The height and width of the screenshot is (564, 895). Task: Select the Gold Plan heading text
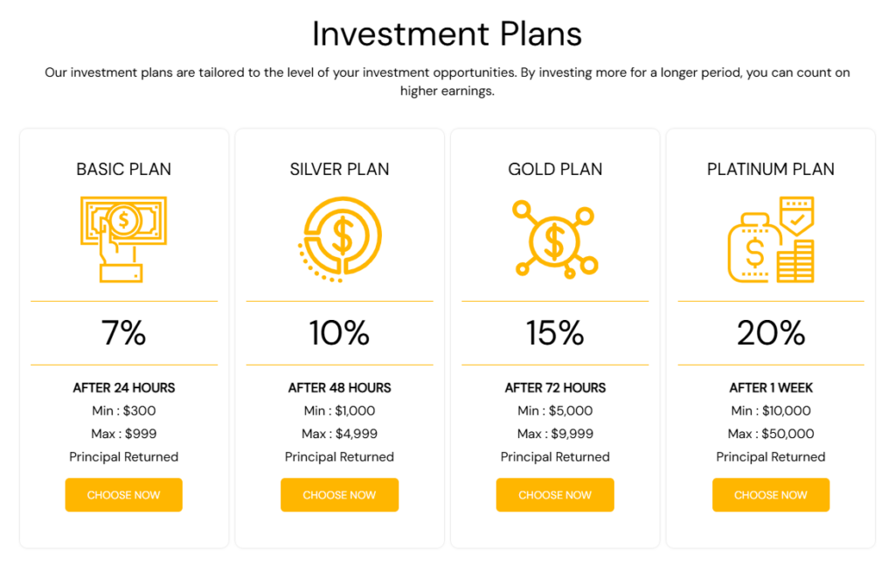point(555,169)
